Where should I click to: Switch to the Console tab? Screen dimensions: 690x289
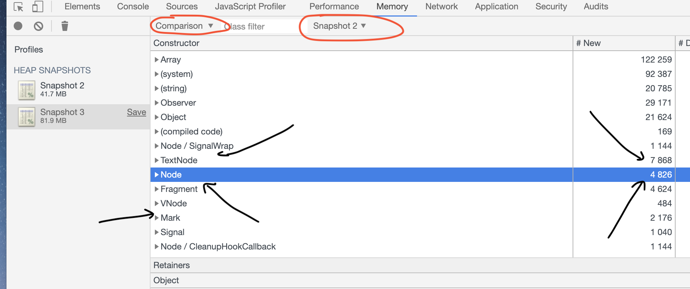coord(133,6)
